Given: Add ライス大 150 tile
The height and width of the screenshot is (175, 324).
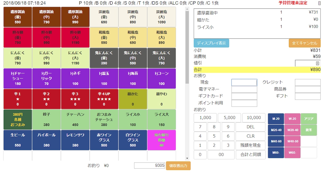Looking at the screenshot, I should tap(161, 120).
